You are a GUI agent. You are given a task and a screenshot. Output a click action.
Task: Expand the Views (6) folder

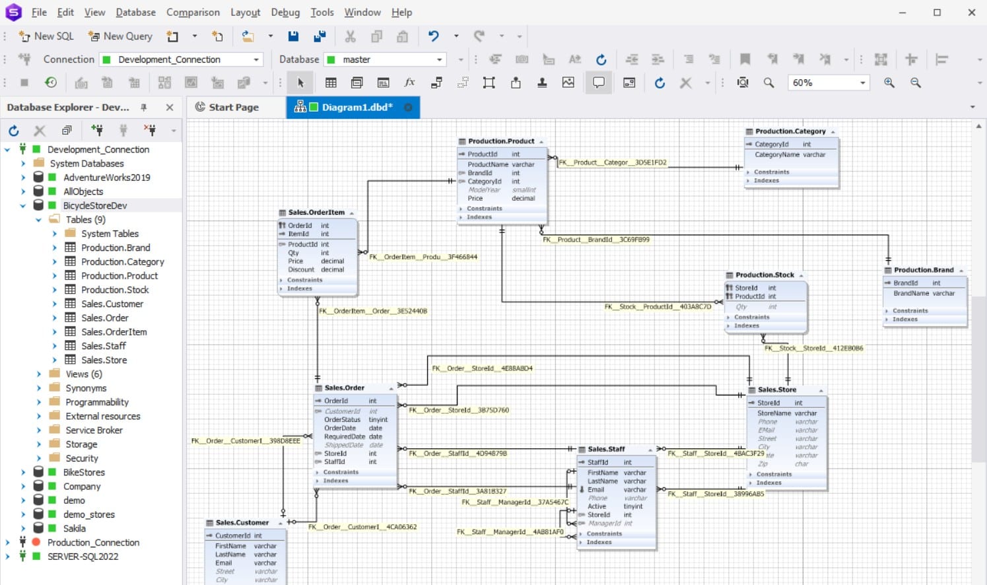point(39,374)
